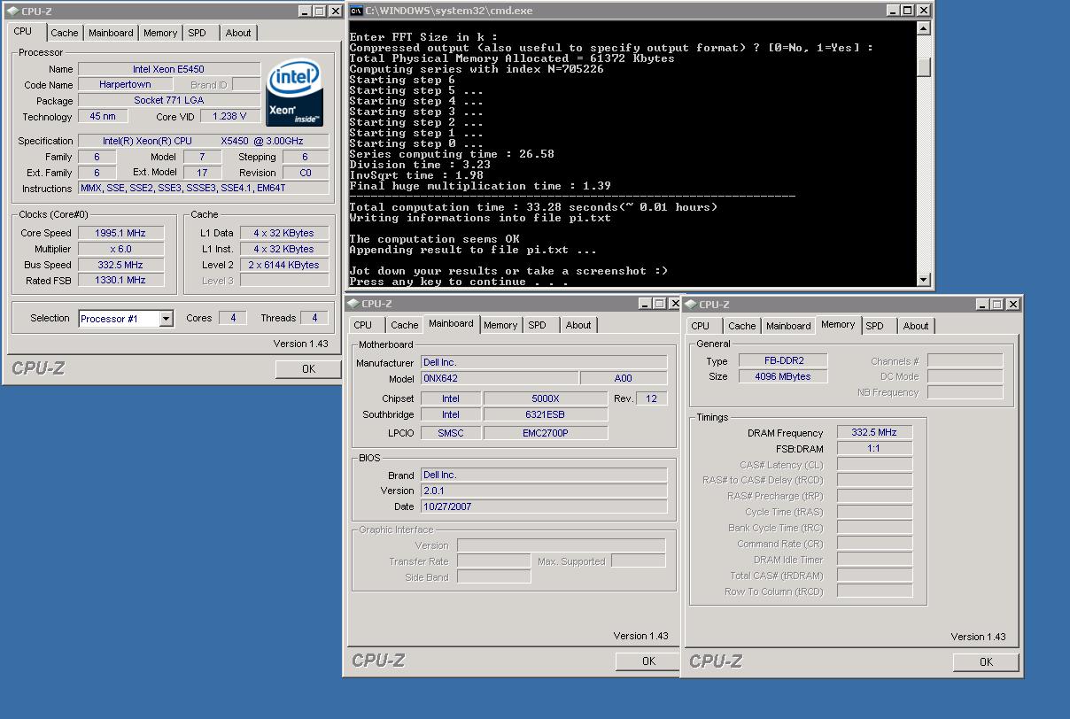
Task: Click the title icon of the Memory CPU-Z window
Action: click(x=691, y=304)
